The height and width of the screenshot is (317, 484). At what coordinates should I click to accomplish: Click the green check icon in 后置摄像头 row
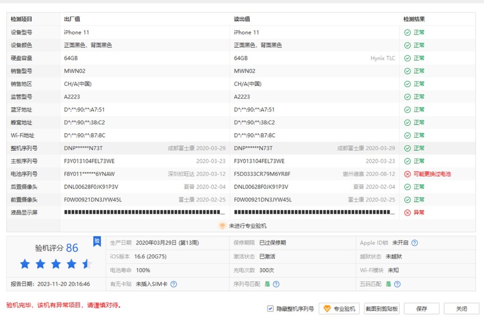408,187
